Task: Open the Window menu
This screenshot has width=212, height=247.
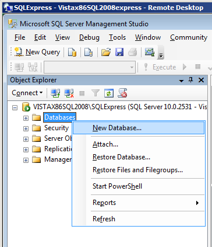Action: (148, 37)
